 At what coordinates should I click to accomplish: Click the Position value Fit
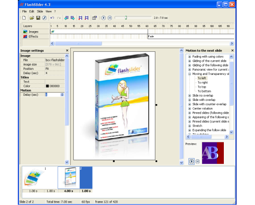[x=55, y=69]
